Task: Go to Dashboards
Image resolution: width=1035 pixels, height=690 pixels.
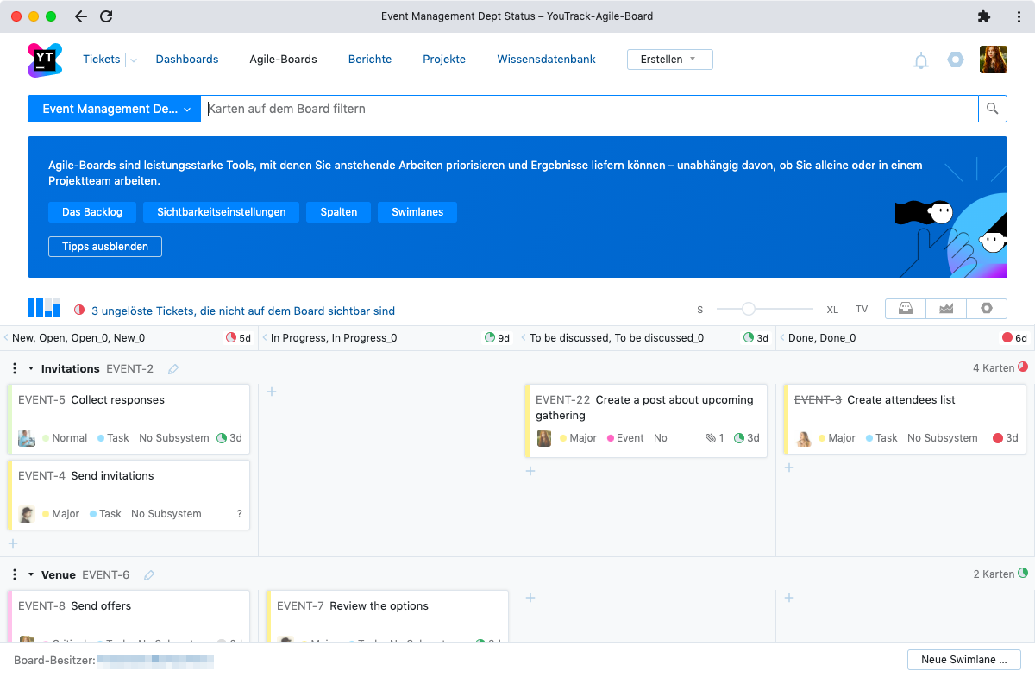Action: [187, 60]
